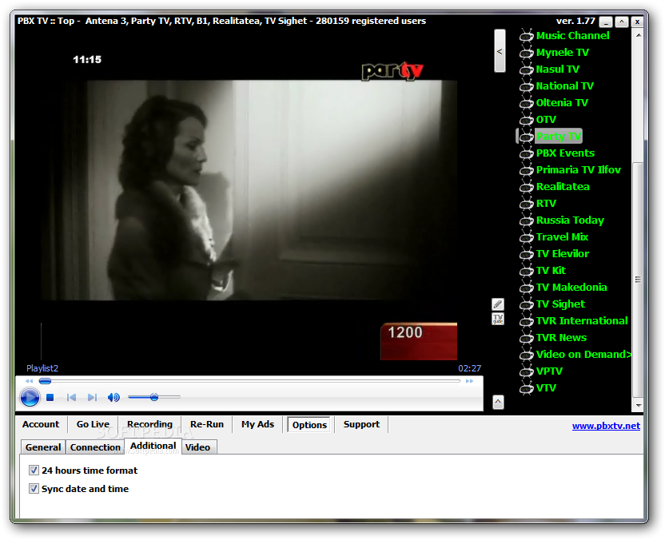Screen dimensions: 665x540
Task: Open the Account tab
Action: coord(41,424)
